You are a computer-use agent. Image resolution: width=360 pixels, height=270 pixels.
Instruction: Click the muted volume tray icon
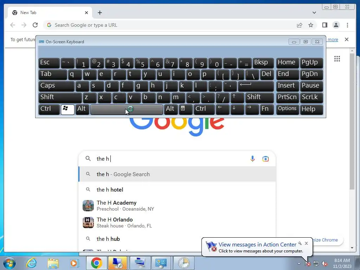click(x=324, y=264)
